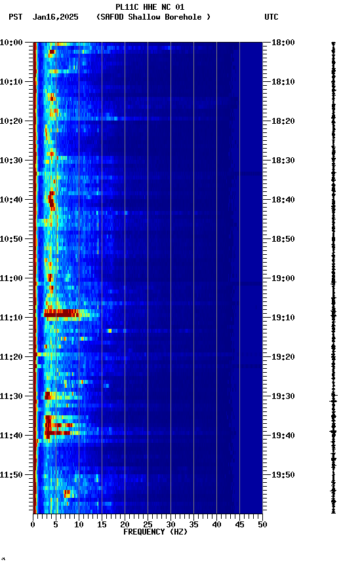Image resolution: width=362 pixels, height=566 pixels.
Task: Click the '40' frequency axis label
Action: pyautogui.click(x=216, y=525)
